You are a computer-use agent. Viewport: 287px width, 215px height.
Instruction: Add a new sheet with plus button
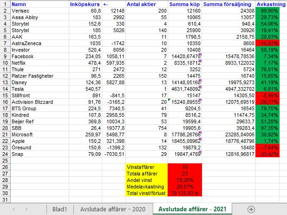251,209
